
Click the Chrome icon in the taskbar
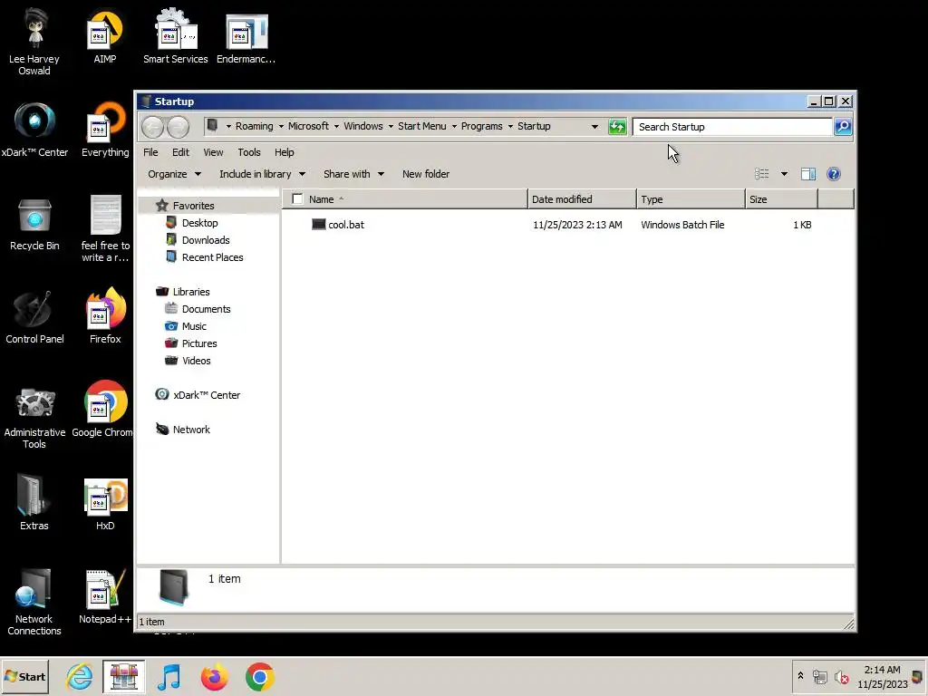click(260, 676)
